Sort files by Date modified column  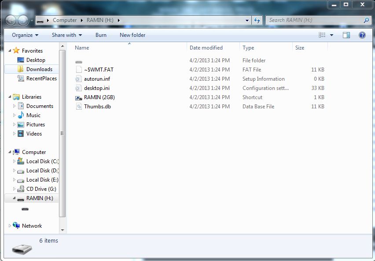click(206, 48)
